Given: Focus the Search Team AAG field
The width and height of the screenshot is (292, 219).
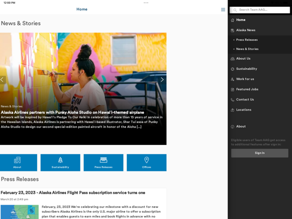Looking at the screenshot, I should (260, 10).
